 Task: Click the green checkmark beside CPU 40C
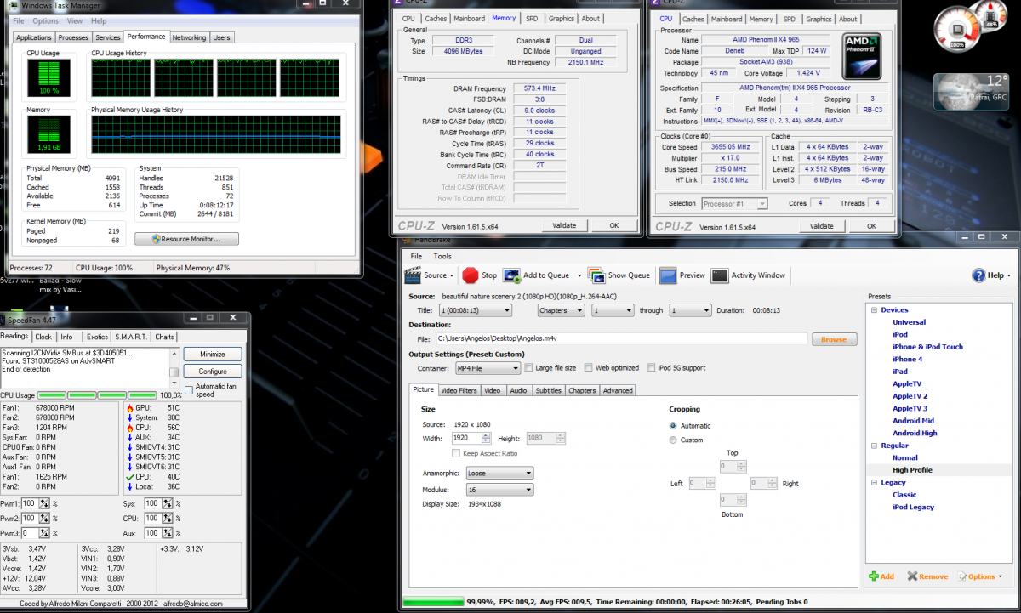point(129,476)
